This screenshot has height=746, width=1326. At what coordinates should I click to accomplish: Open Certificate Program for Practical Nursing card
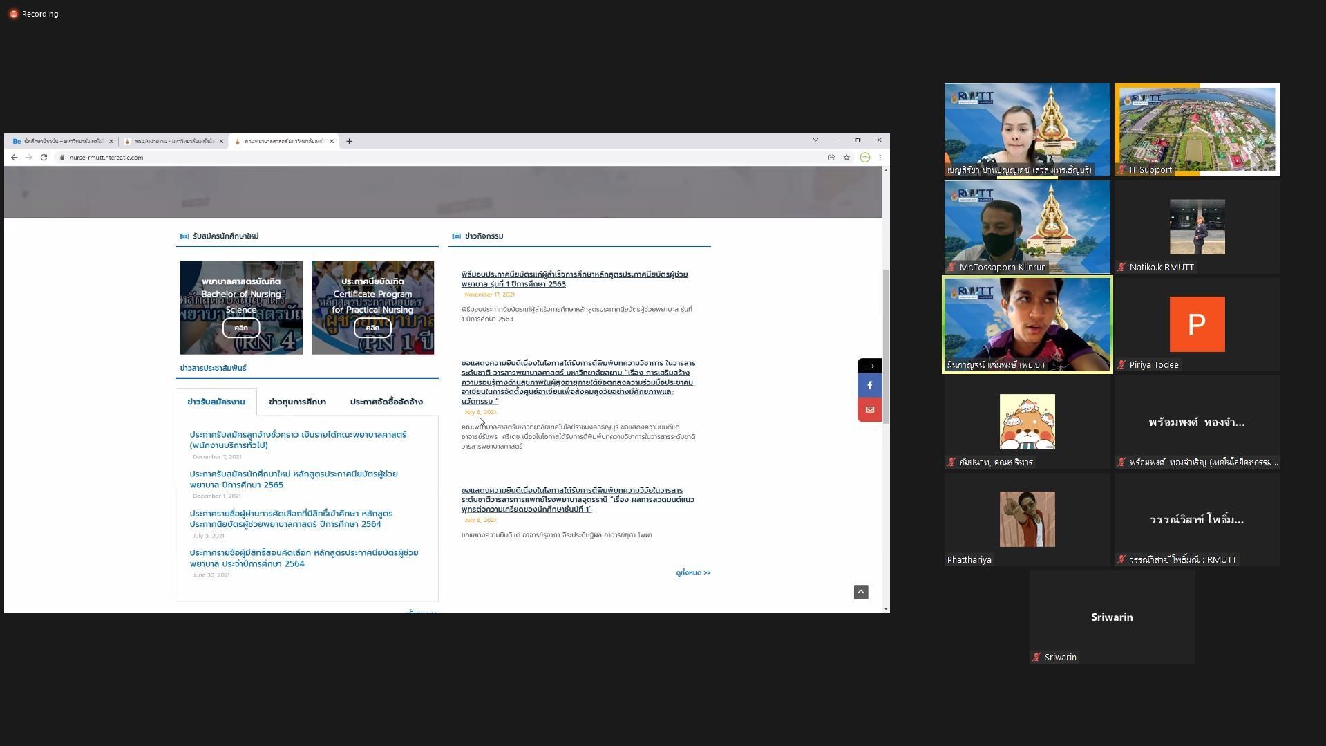[x=372, y=308]
